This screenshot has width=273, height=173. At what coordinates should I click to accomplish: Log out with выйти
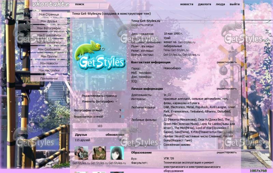(x=234, y=4)
